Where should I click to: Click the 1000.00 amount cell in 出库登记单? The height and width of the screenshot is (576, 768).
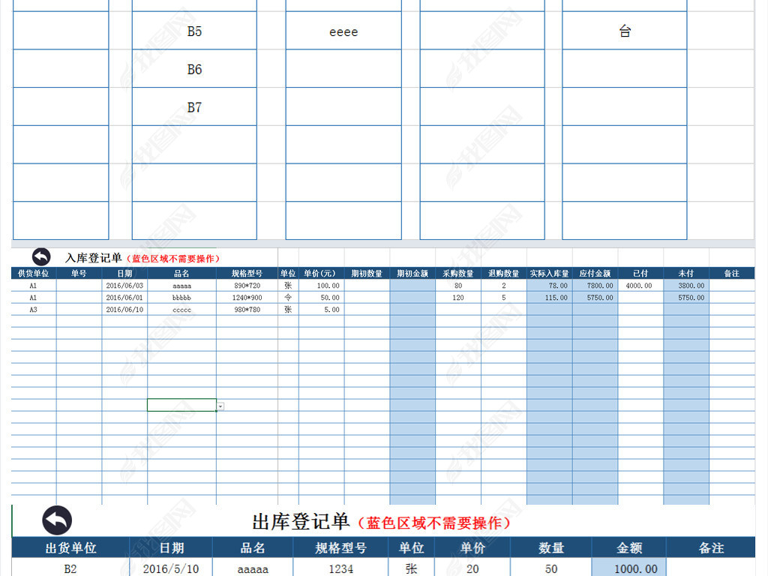click(628, 568)
